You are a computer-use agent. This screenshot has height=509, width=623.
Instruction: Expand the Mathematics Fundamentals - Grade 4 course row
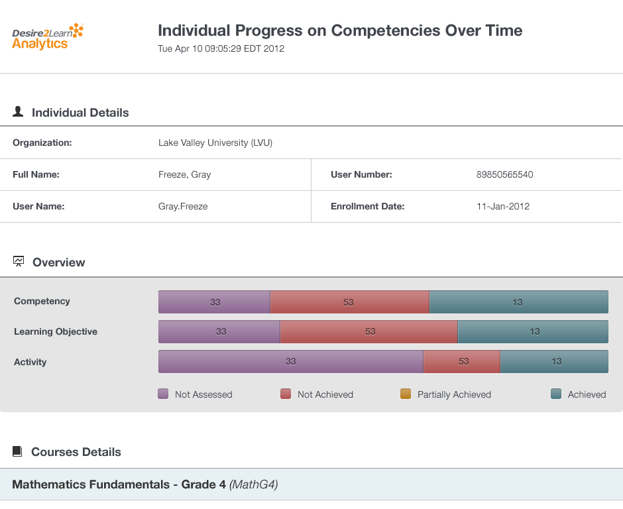coord(144,484)
